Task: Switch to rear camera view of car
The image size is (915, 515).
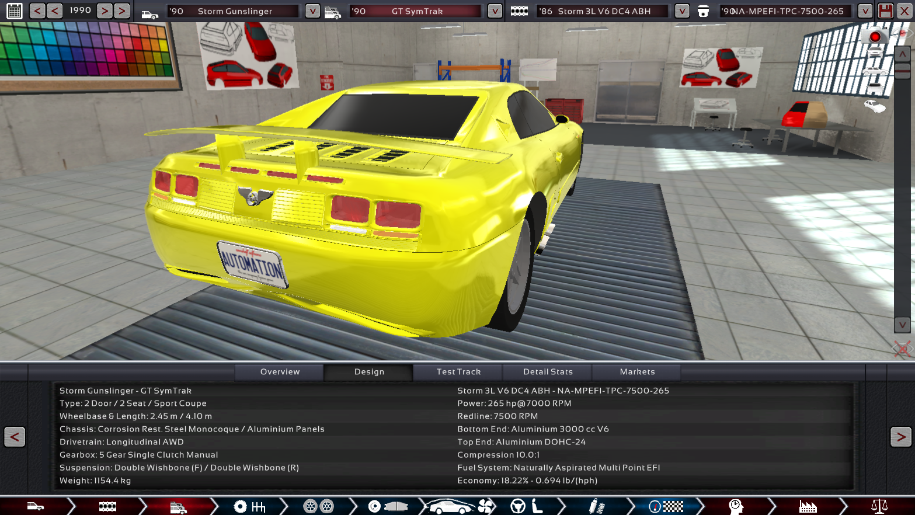Action: [874, 88]
